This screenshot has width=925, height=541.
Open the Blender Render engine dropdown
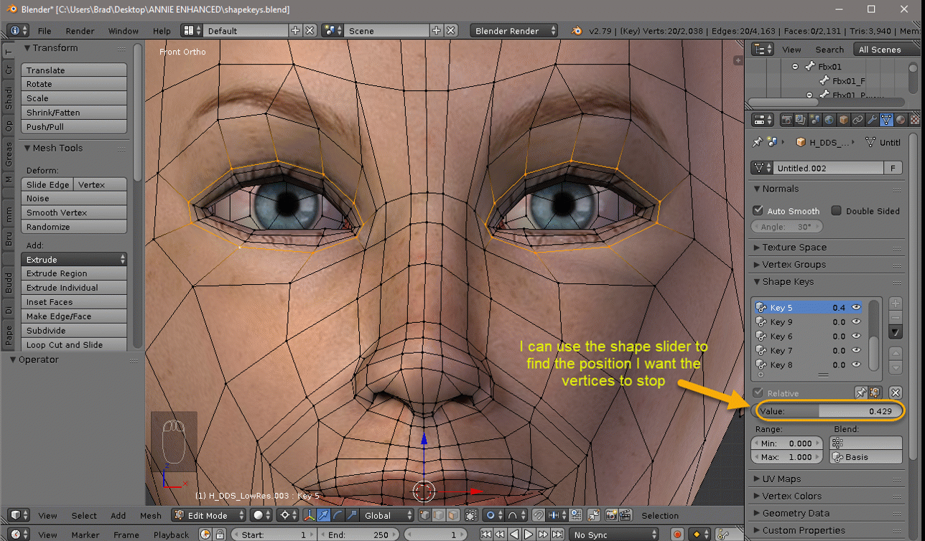pyautogui.click(x=514, y=31)
